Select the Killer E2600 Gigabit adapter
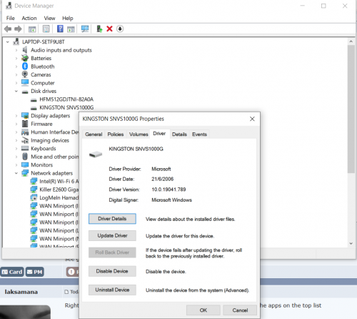 [x=59, y=190]
